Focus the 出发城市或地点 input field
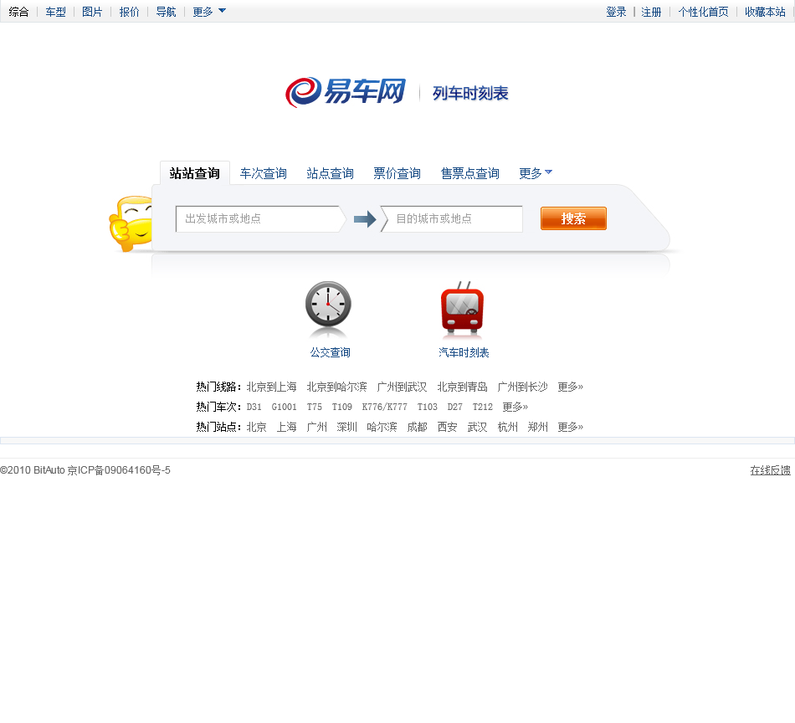 (260, 219)
